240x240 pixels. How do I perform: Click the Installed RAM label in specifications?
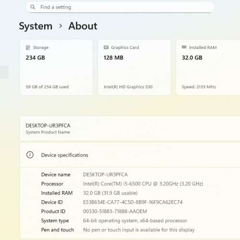[x=57, y=193]
